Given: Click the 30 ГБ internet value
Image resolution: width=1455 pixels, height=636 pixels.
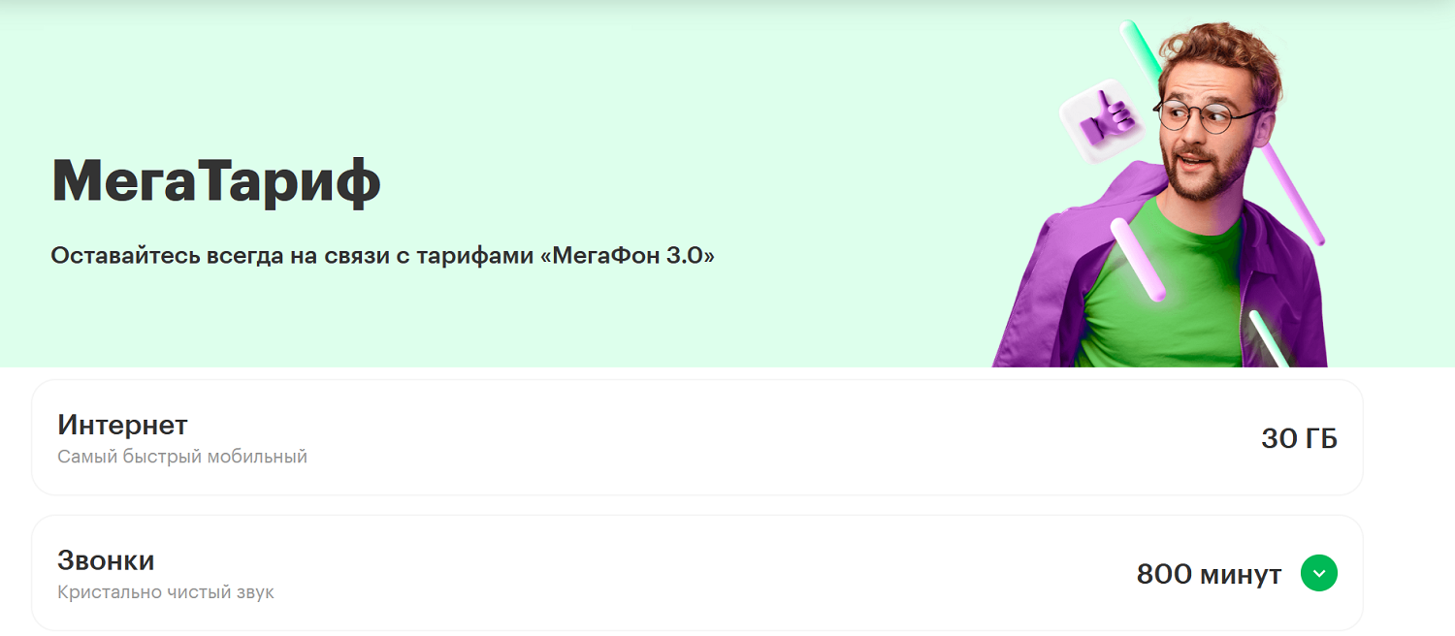Looking at the screenshot, I should (x=1299, y=438).
